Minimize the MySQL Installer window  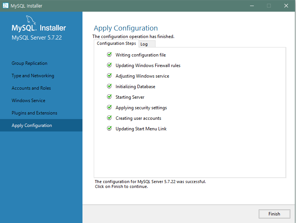click(x=252, y=6)
